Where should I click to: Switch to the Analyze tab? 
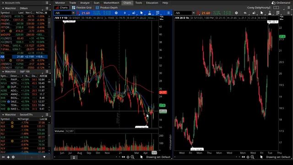85,3
